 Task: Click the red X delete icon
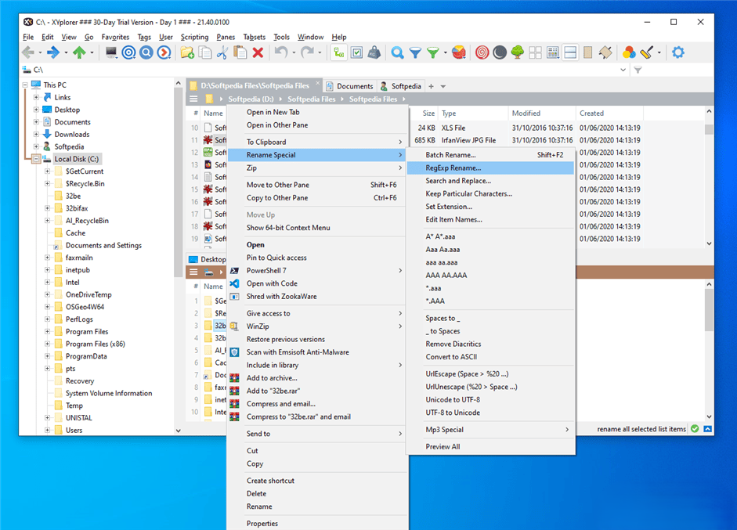[x=258, y=52]
